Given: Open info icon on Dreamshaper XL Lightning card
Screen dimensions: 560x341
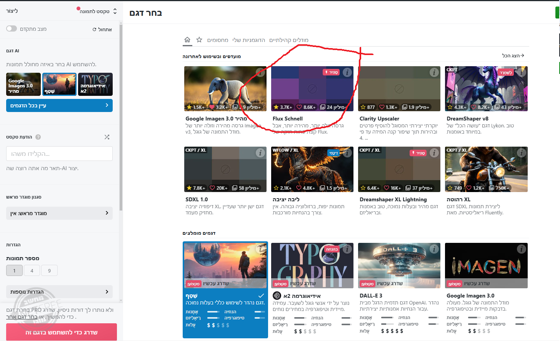Looking at the screenshot, I should [x=434, y=153].
